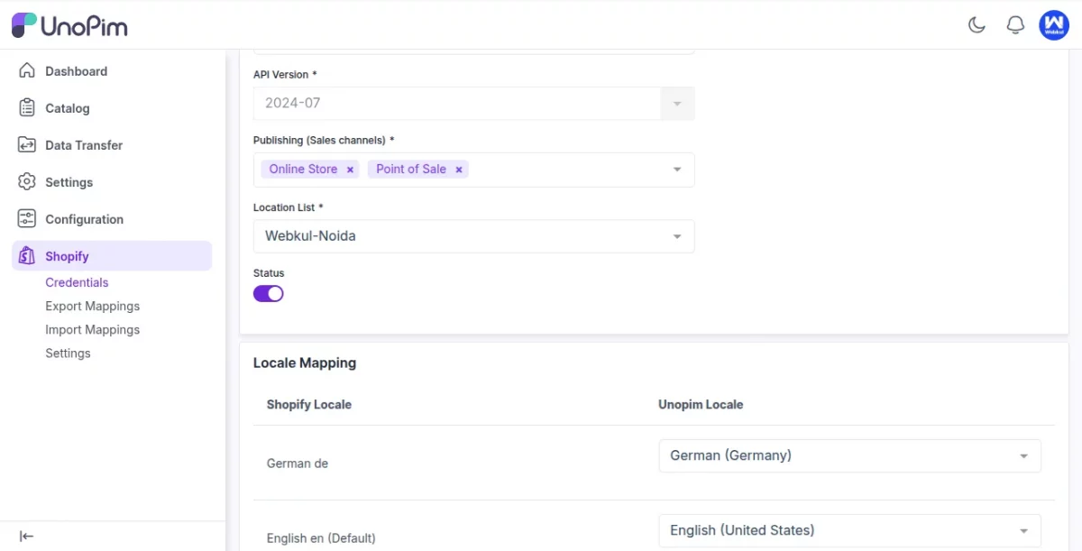1082x551 pixels.
Task: Open the Configuration panel
Action: [x=84, y=218]
